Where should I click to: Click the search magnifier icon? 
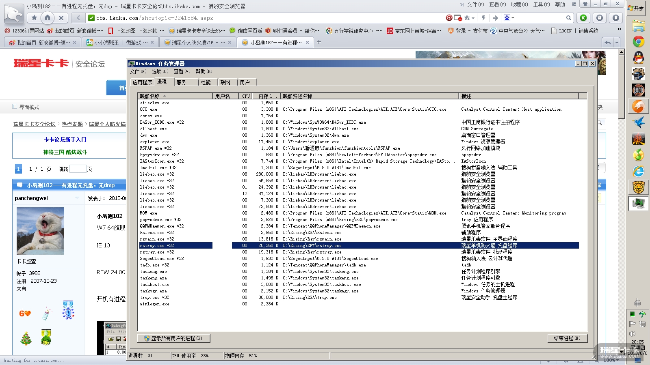pyautogui.click(x=569, y=18)
